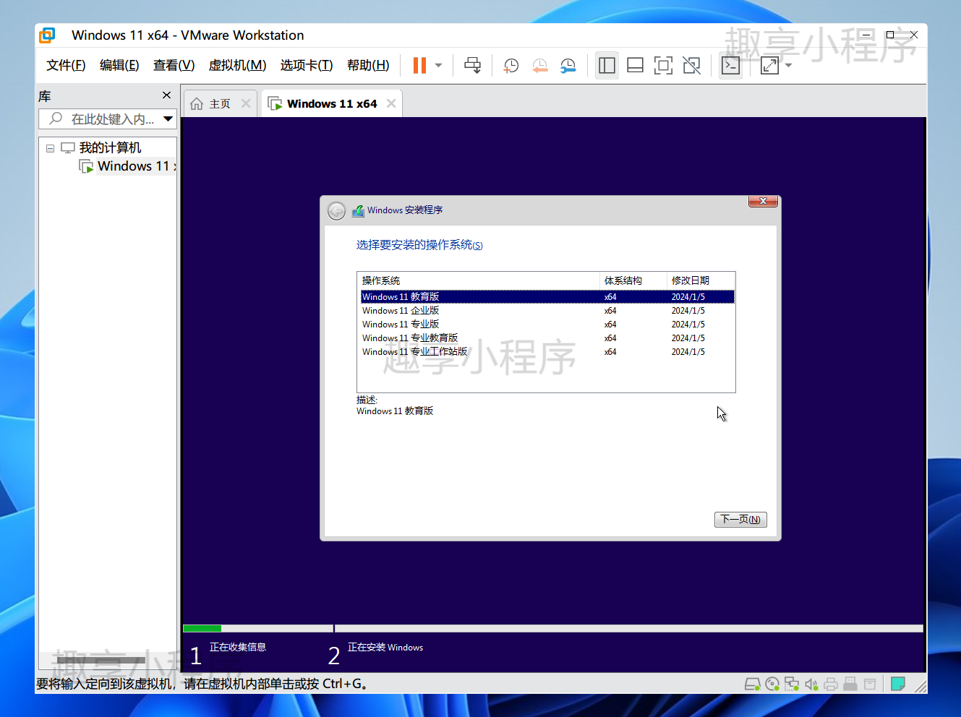Select Windows 11 专业版 row
This screenshot has height=717, width=961.
click(547, 325)
